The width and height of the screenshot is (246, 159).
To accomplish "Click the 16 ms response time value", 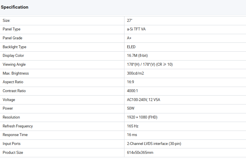I will point(132,135).
